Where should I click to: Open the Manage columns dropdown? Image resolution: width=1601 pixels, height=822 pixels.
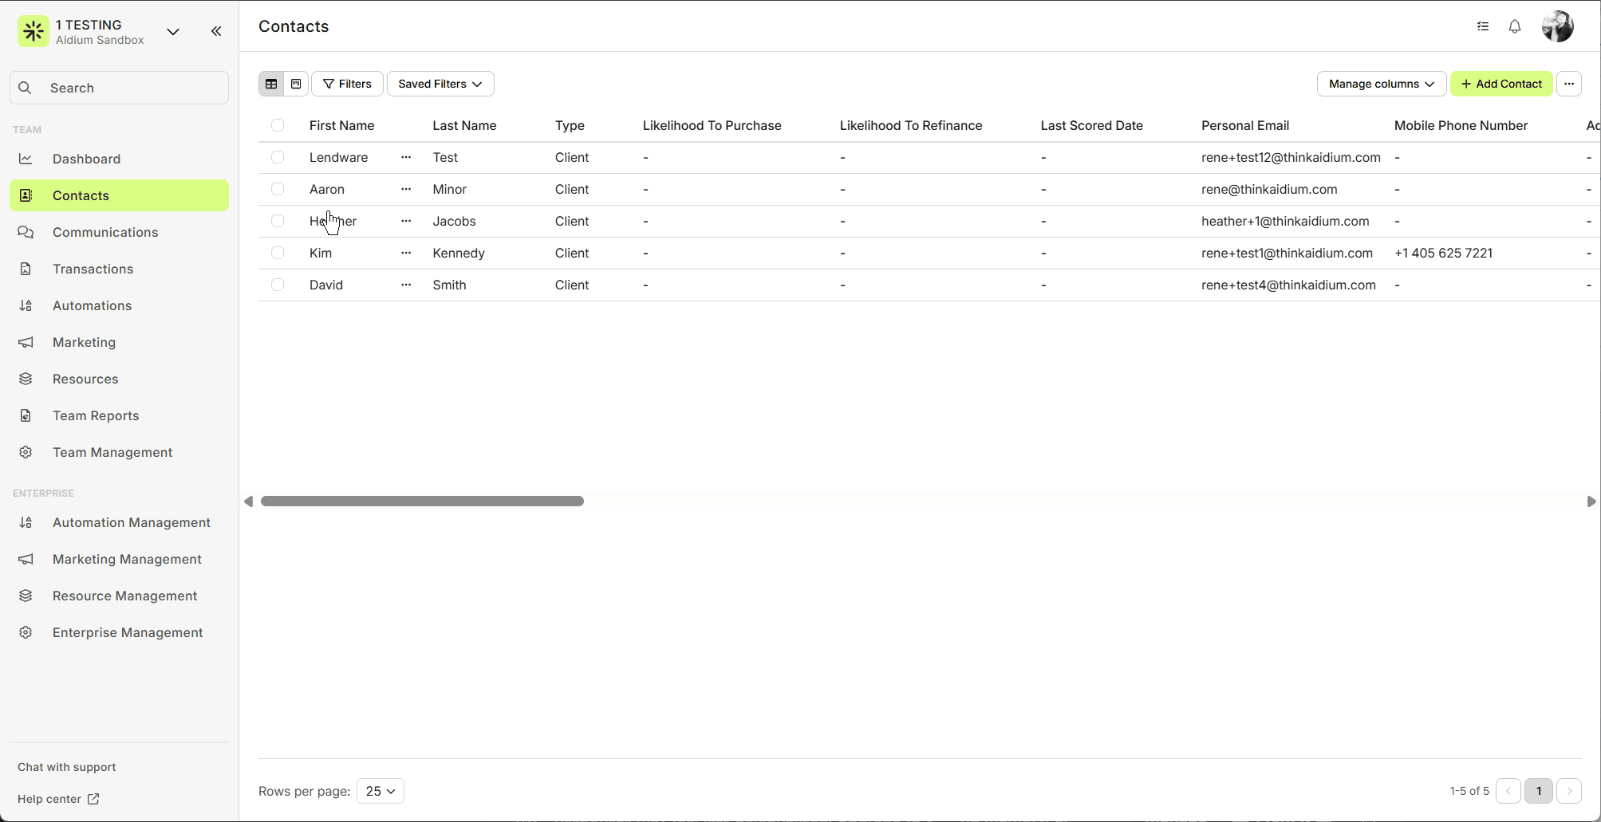click(1381, 84)
